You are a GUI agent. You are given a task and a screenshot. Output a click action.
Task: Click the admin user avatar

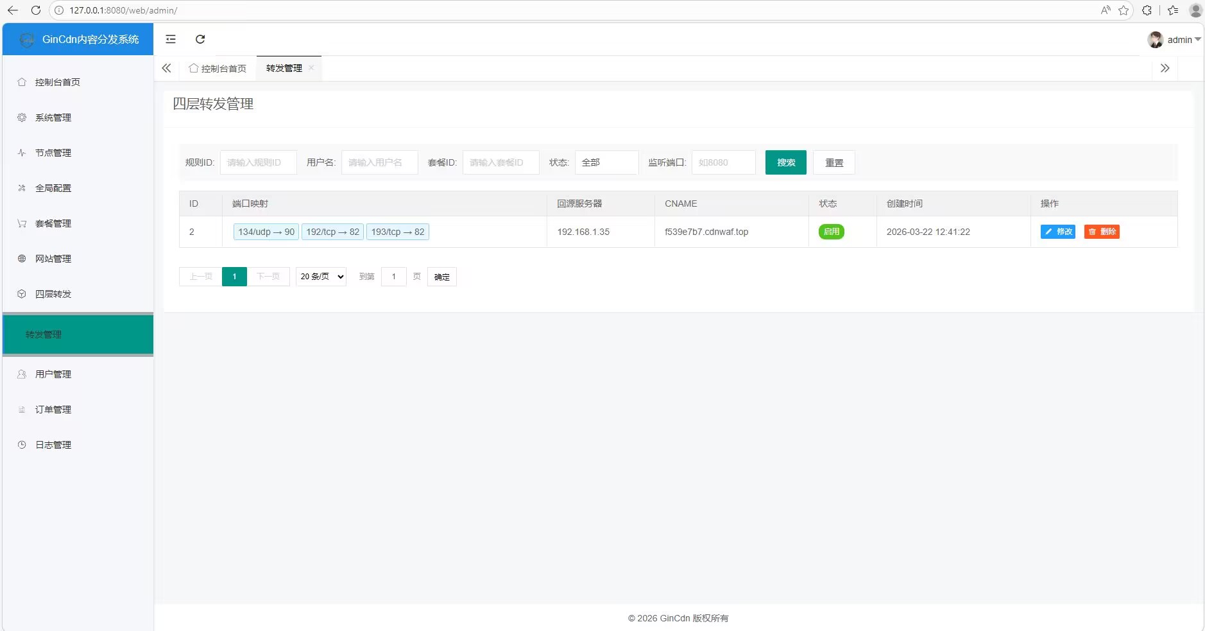click(1155, 40)
